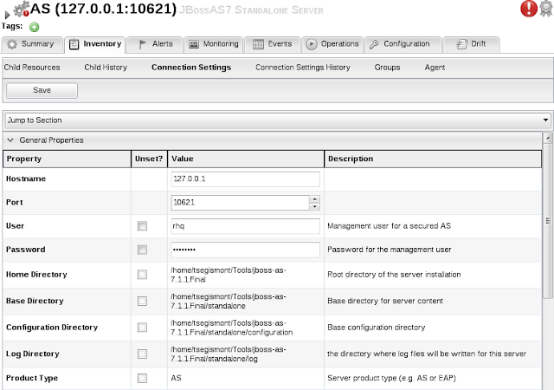Open the Summary tab
The height and width of the screenshot is (390, 554).
point(32,44)
